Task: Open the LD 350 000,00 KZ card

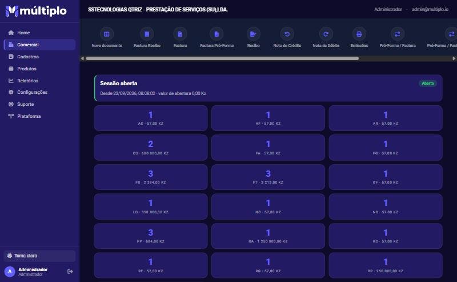Action: click(x=151, y=206)
